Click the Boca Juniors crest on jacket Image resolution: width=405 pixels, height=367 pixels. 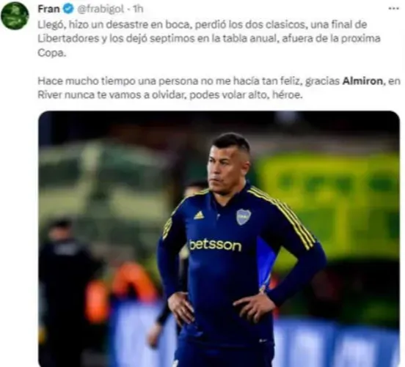(244, 216)
